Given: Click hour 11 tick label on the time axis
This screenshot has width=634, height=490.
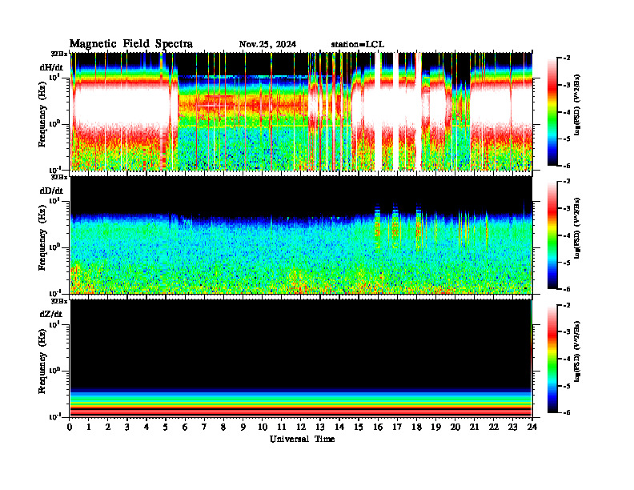Looking at the screenshot, I should tap(282, 427).
